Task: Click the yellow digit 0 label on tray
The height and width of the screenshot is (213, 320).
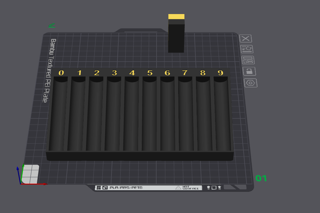Action: (61, 73)
